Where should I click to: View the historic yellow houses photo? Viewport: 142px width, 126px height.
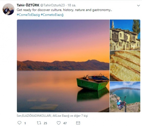[x=125, y=35]
